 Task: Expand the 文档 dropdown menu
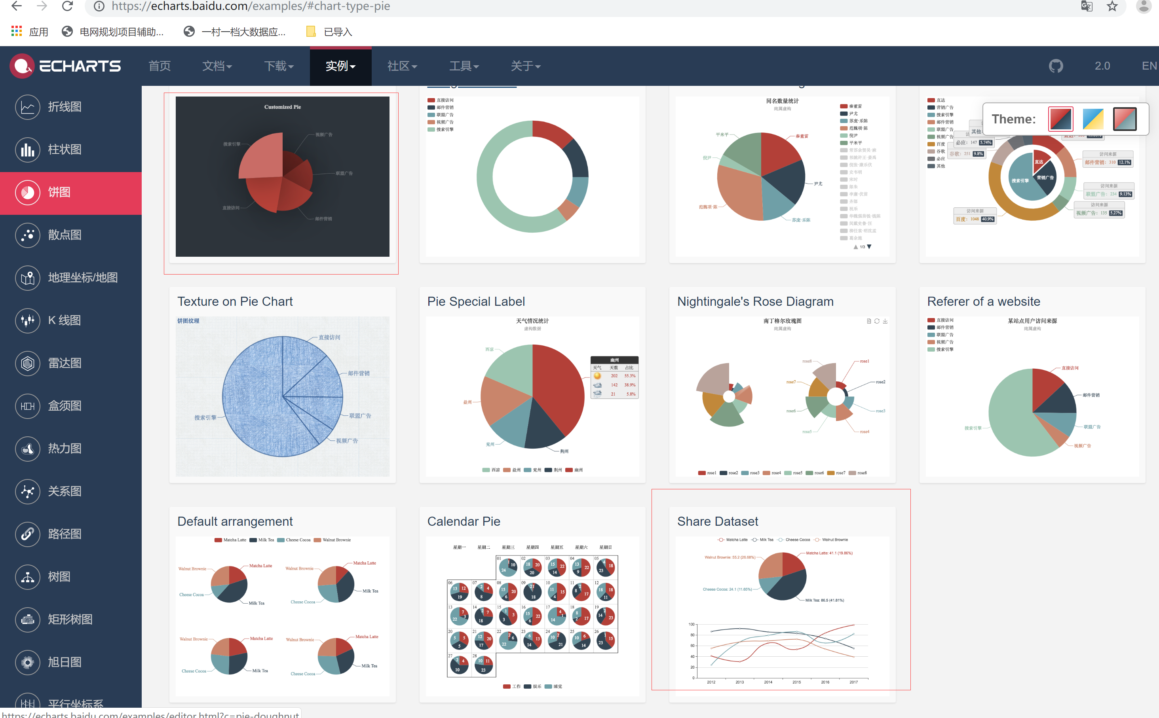(x=217, y=66)
